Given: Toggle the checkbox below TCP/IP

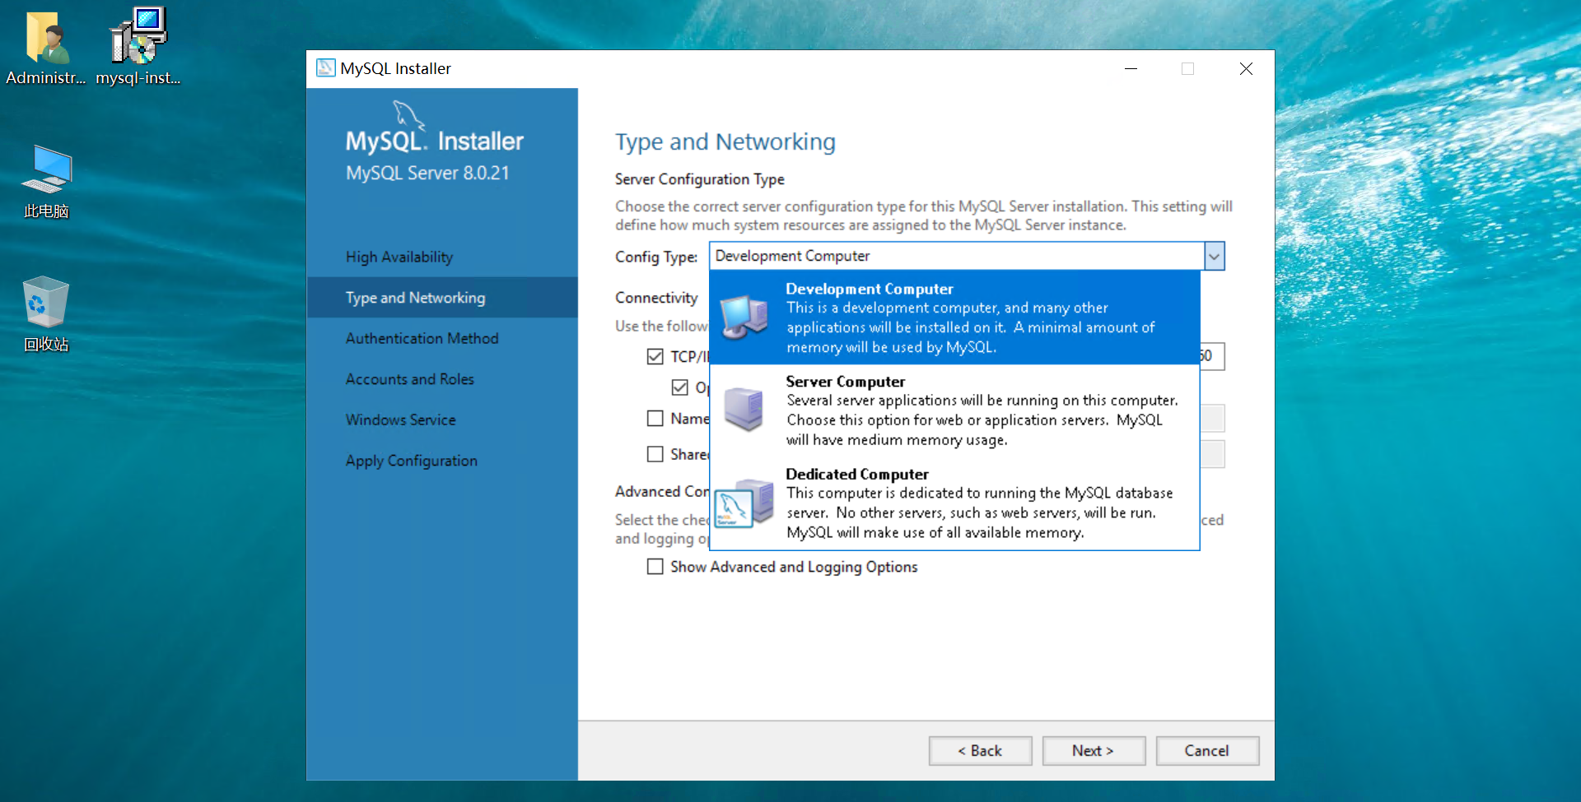Looking at the screenshot, I should tap(680, 387).
